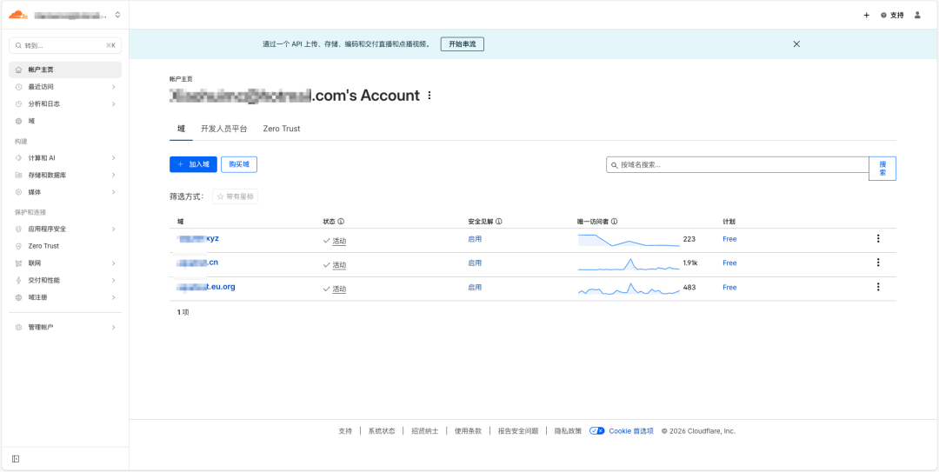The height and width of the screenshot is (472, 939).
Task: Click the clock icon for 最近访问
Action: 18,87
